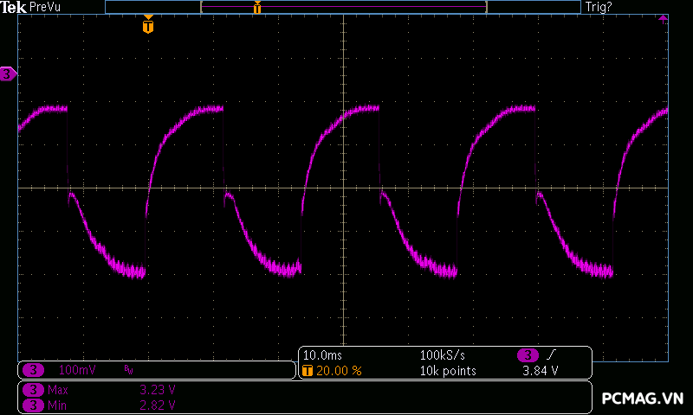Click the 10k points record length readout
The width and height of the screenshot is (693, 415).
[x=448, y=371]
